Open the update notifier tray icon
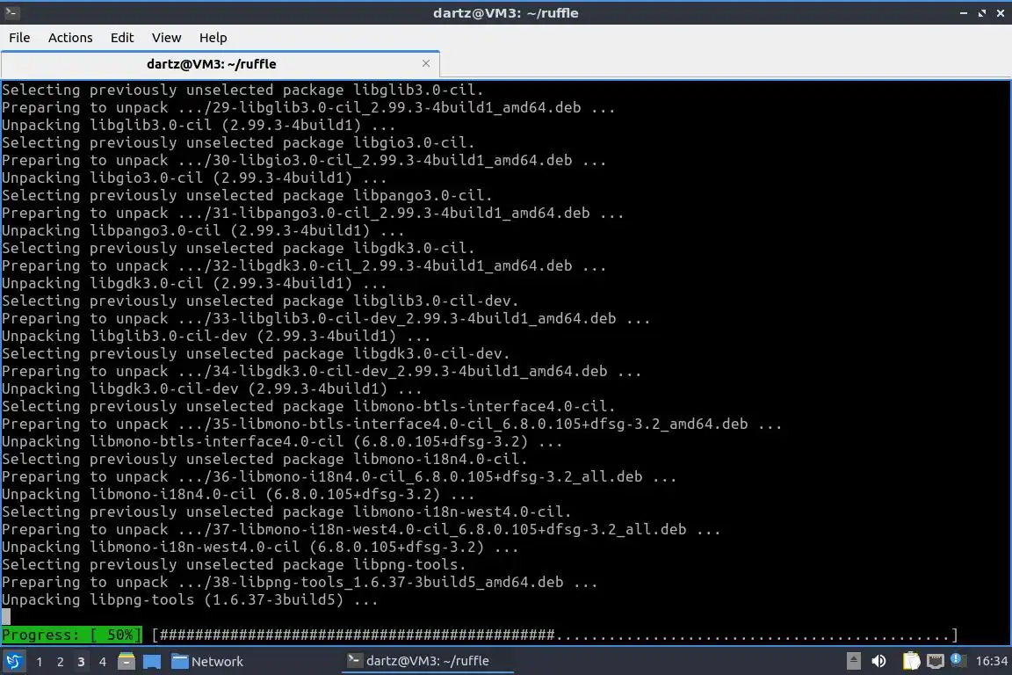Screen dimensions: 1012x675 958,660
